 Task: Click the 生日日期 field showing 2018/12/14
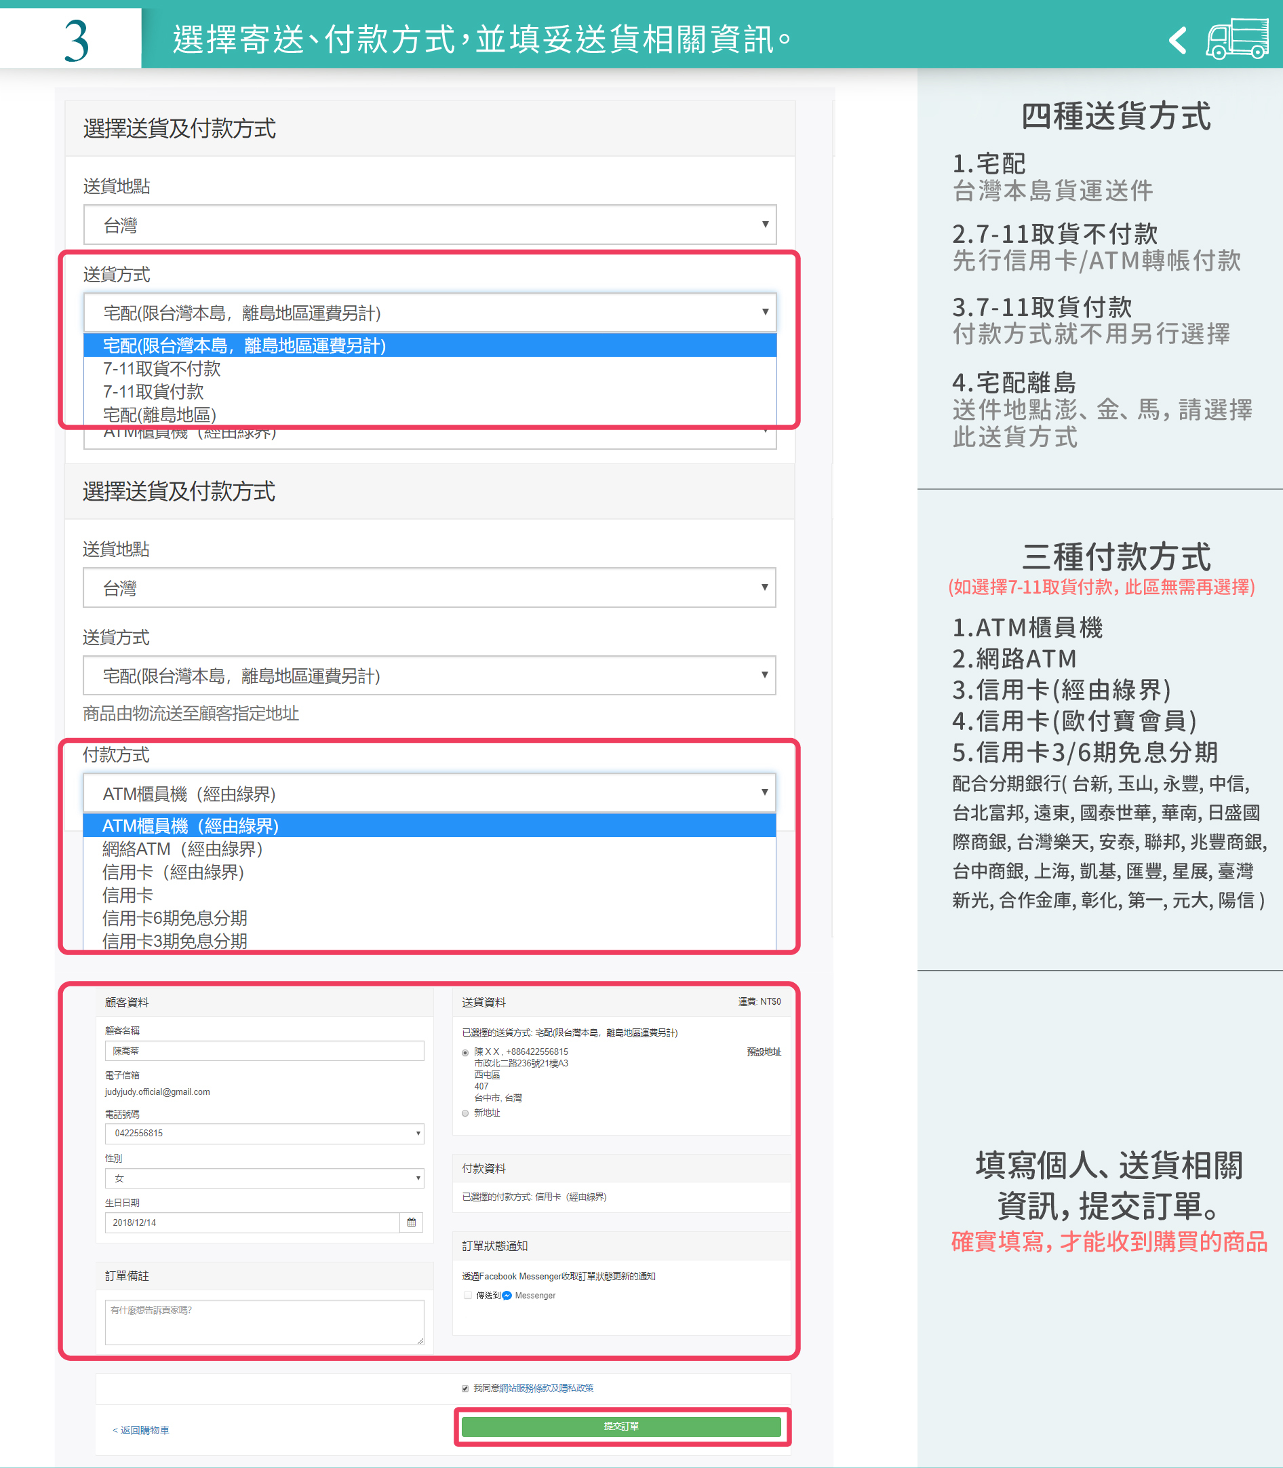tap(252, 1222)
